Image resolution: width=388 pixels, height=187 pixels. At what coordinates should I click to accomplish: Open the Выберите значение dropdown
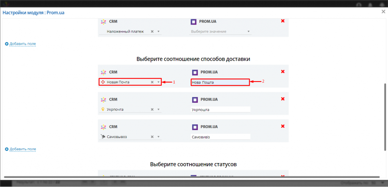point(221,31)
